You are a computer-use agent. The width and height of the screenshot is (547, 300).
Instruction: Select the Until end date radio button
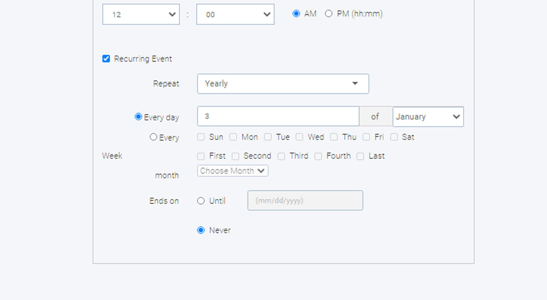(x=201, y=201)
